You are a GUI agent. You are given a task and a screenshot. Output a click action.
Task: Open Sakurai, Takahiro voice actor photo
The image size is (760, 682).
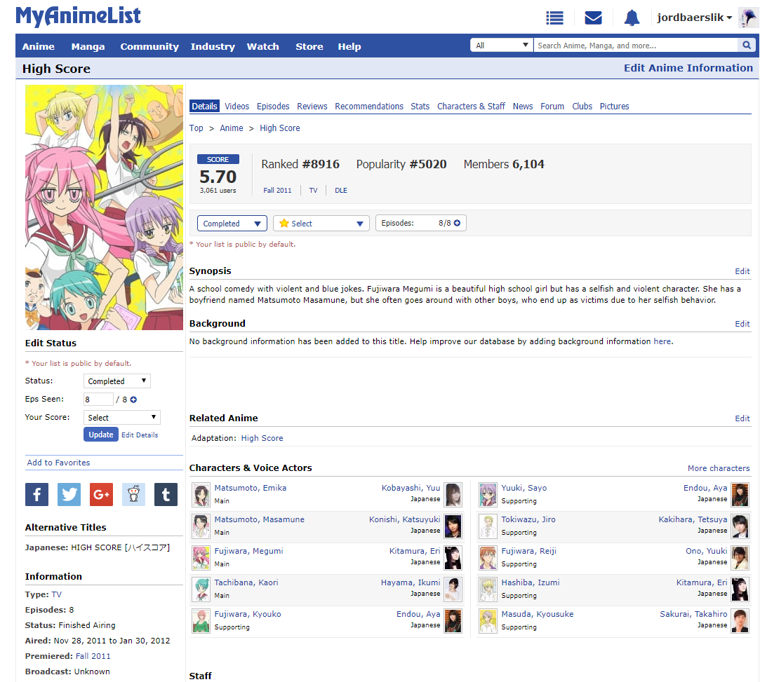coord(740,621)
